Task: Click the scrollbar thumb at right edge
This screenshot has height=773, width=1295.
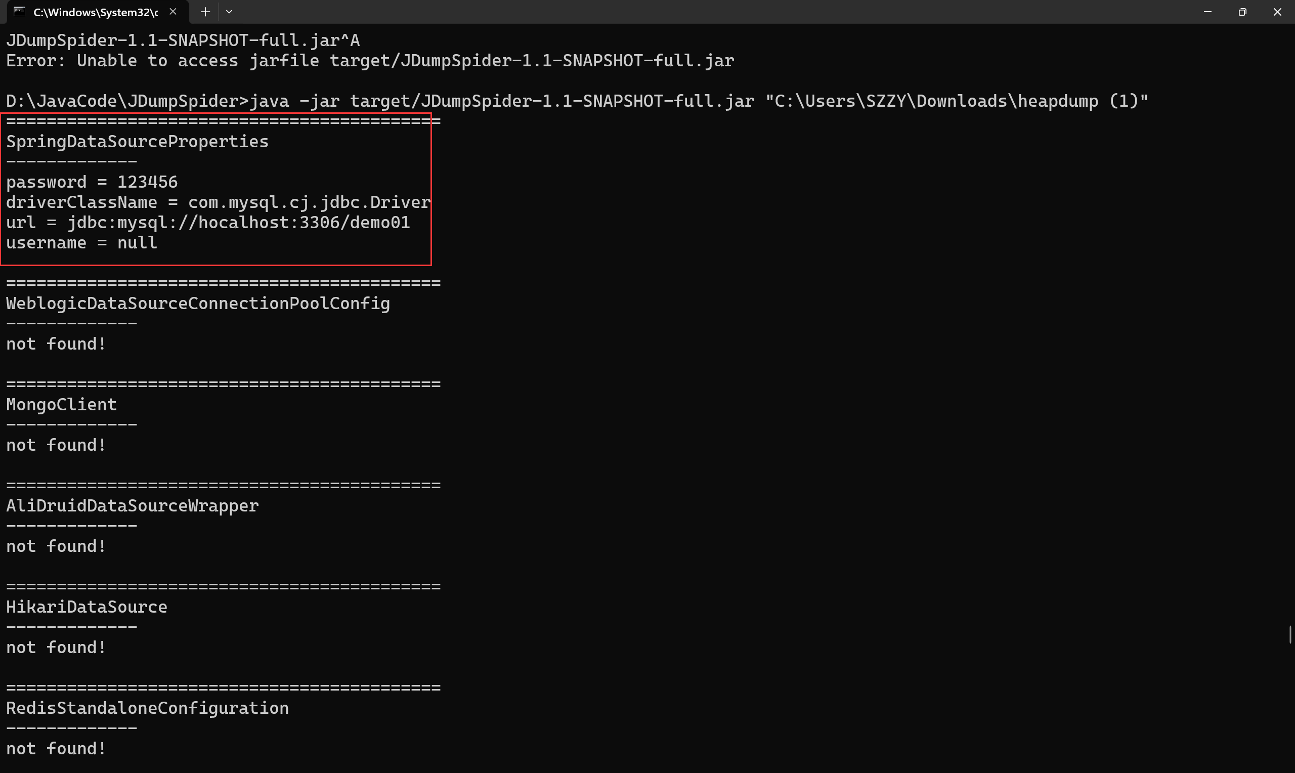Action: pyautogui.click(x=1290, y=634)
